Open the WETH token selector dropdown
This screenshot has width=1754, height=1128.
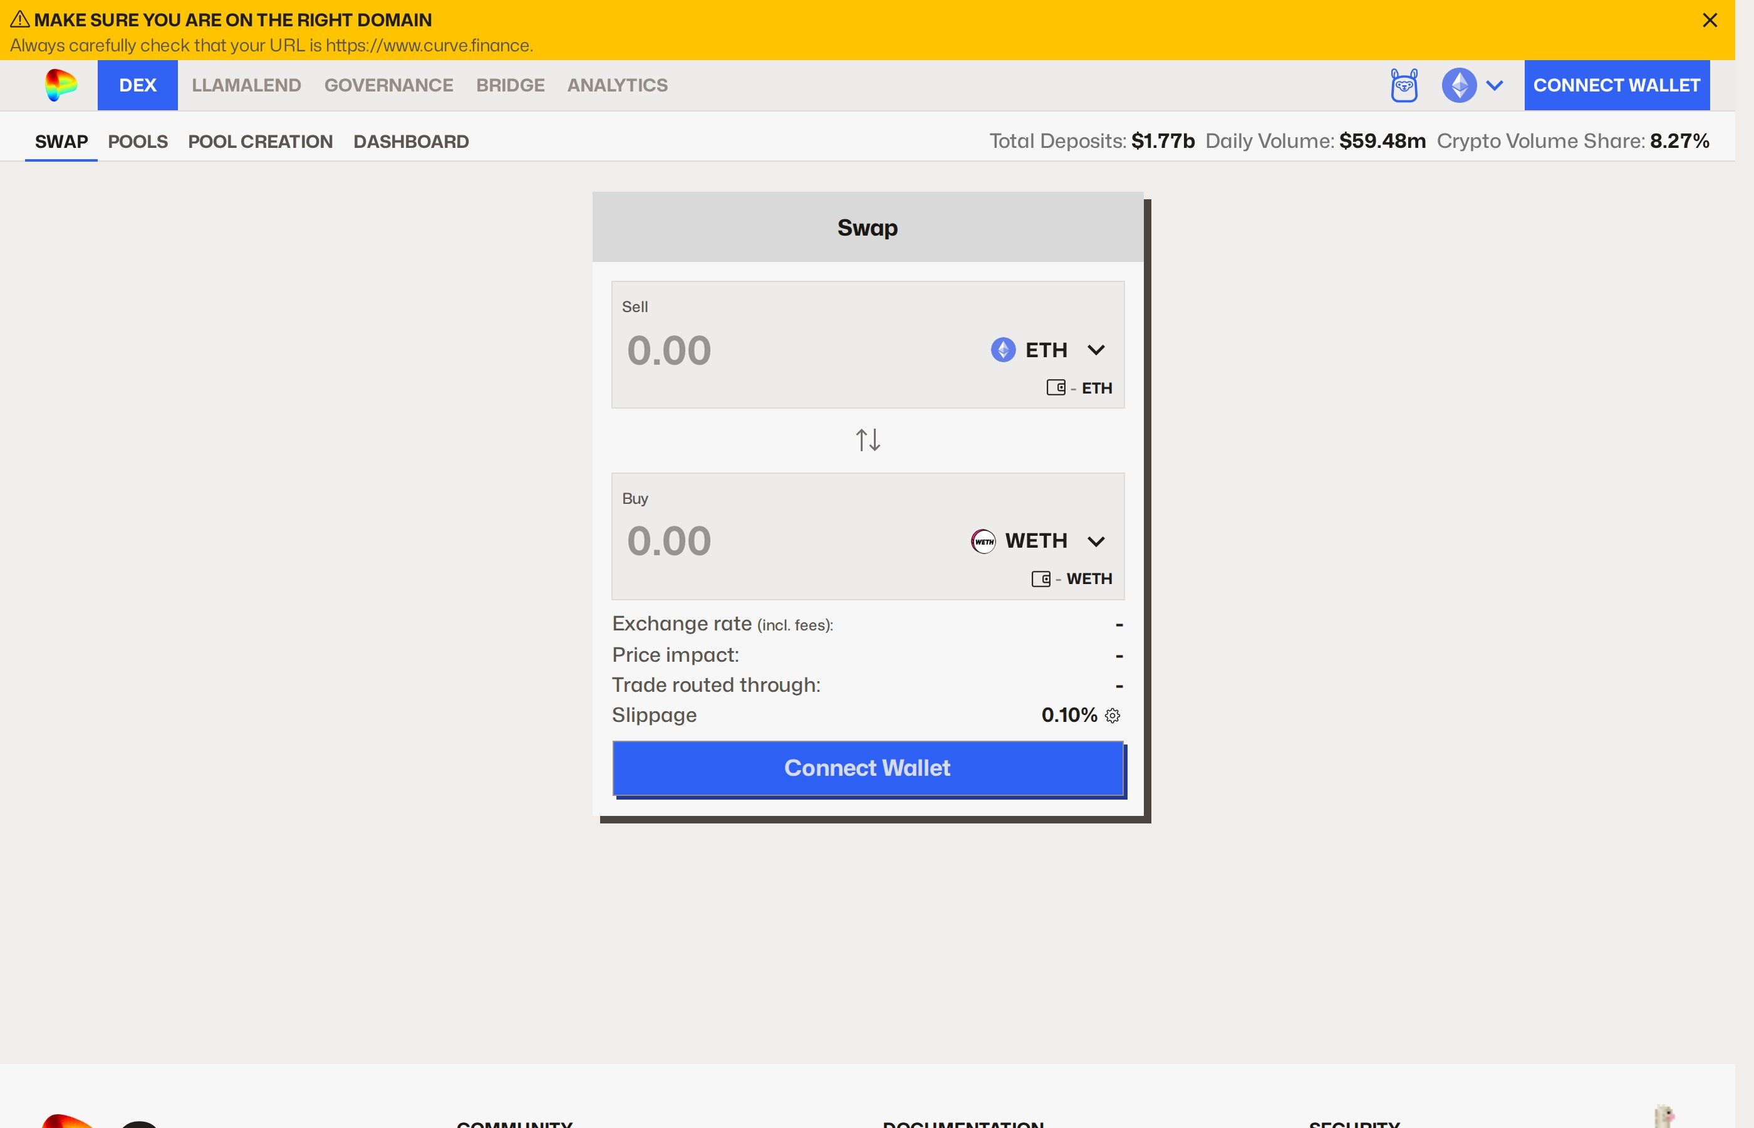coord(1097,541)
